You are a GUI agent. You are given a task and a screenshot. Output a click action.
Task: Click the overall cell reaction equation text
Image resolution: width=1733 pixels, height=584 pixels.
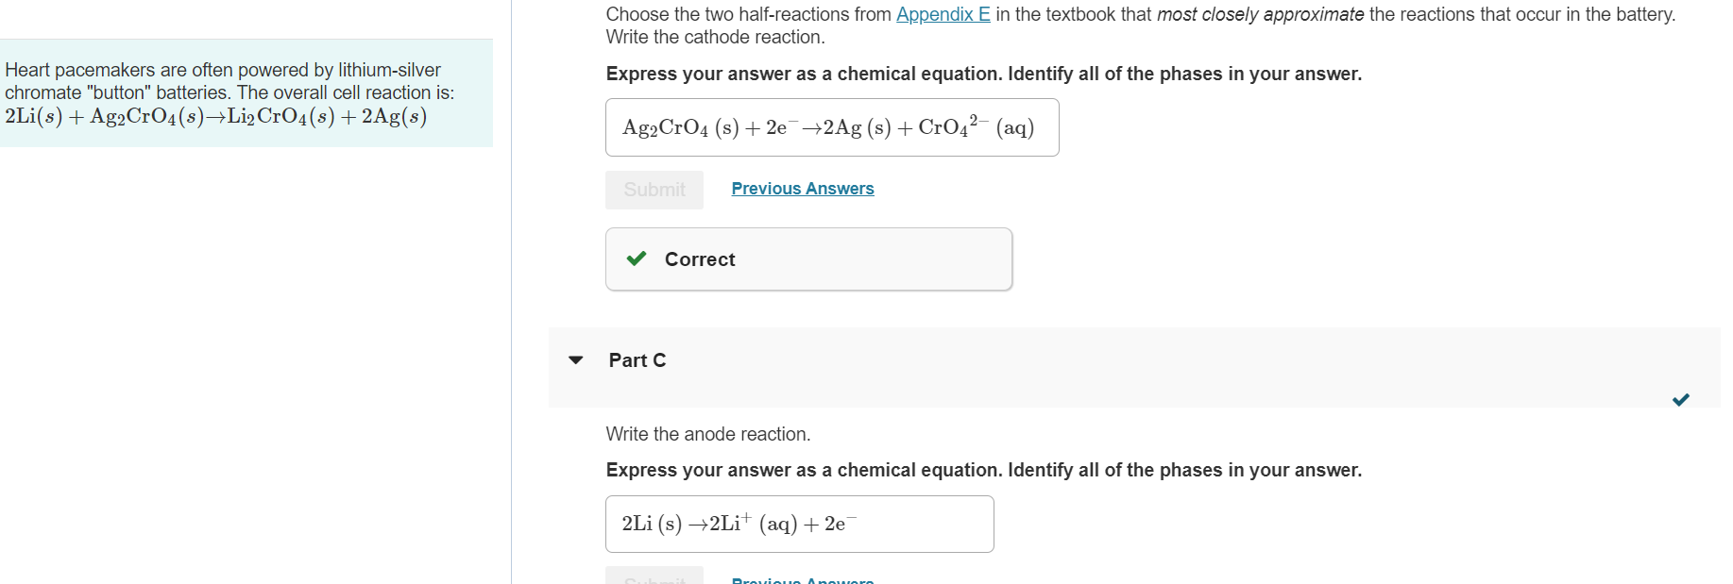point(215,117)
